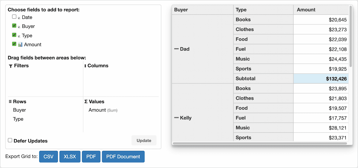Click the arrow icon beside Buyer field
The width and height of the screenshot is (358, 168).
tap(19, 27)
